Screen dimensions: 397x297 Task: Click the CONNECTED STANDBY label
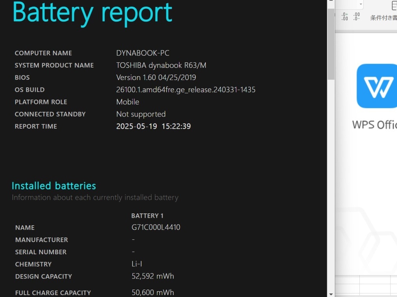pos(50,114)
